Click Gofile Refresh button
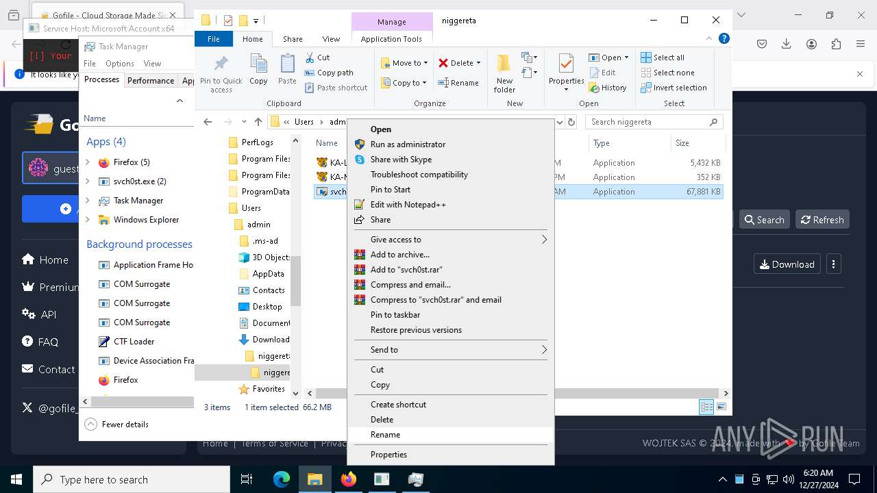Viewport: 877px width, 493px height. coord(822,220)
